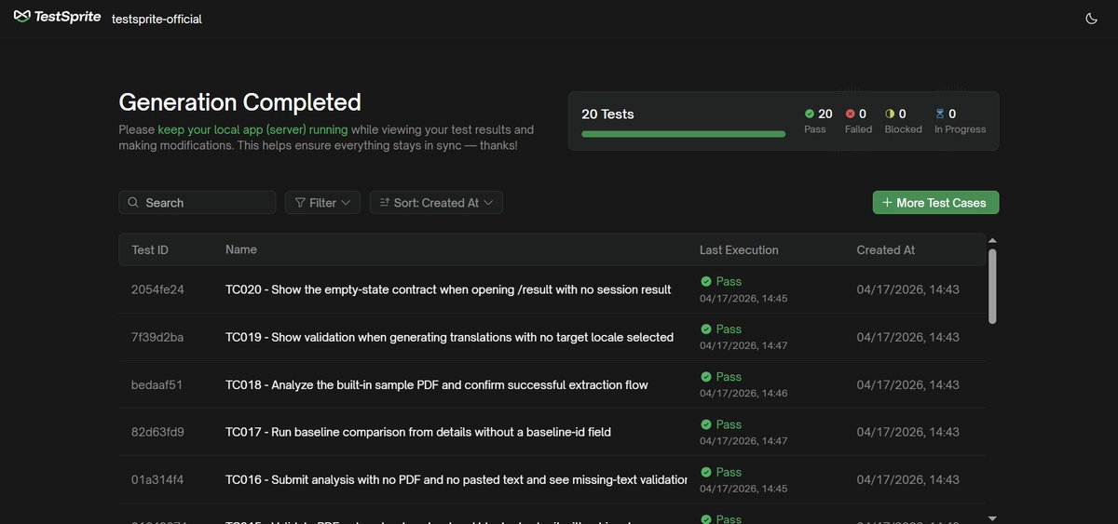Focus the Search input field

(x=198, y=202)
